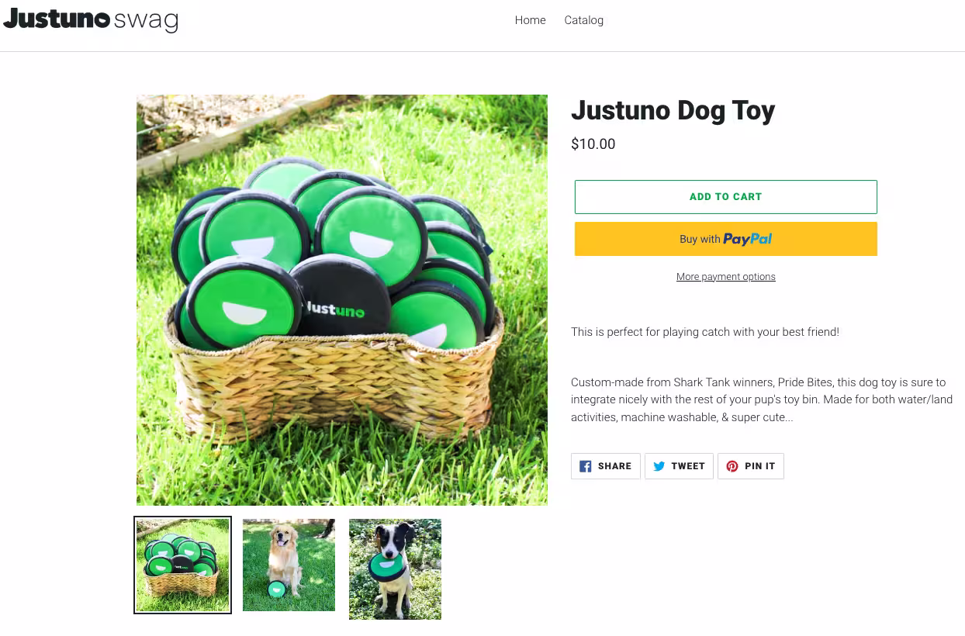The height and width of the screenshot is (636, 965).
Task: Go to the Home menu item
Action: (531, 20)
